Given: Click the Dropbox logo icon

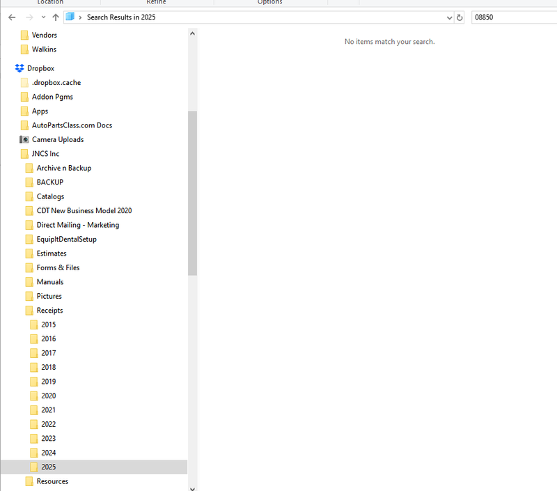Looking at the screenshot, I should 19,68.
